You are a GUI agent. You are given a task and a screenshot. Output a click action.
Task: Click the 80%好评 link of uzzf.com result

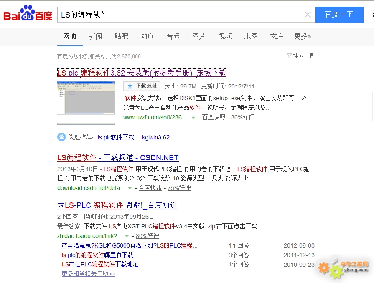point(242,117)
